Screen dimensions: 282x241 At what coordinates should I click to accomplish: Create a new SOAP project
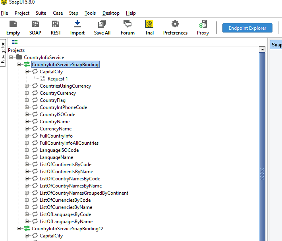[35, 28]
